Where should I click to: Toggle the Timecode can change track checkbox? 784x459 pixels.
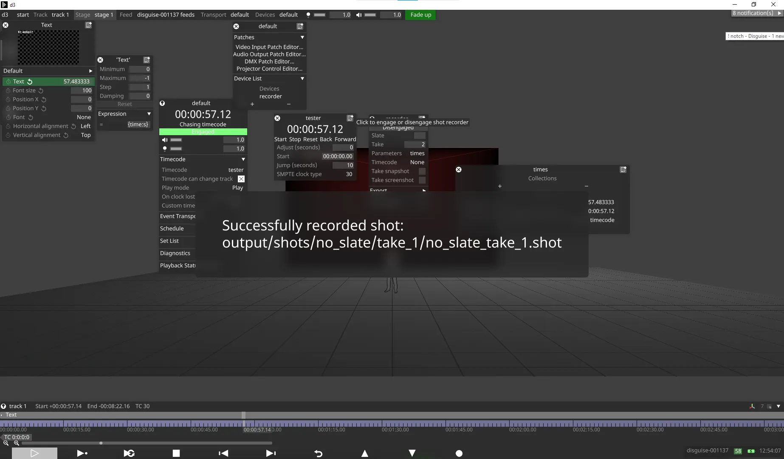point(241,178)
